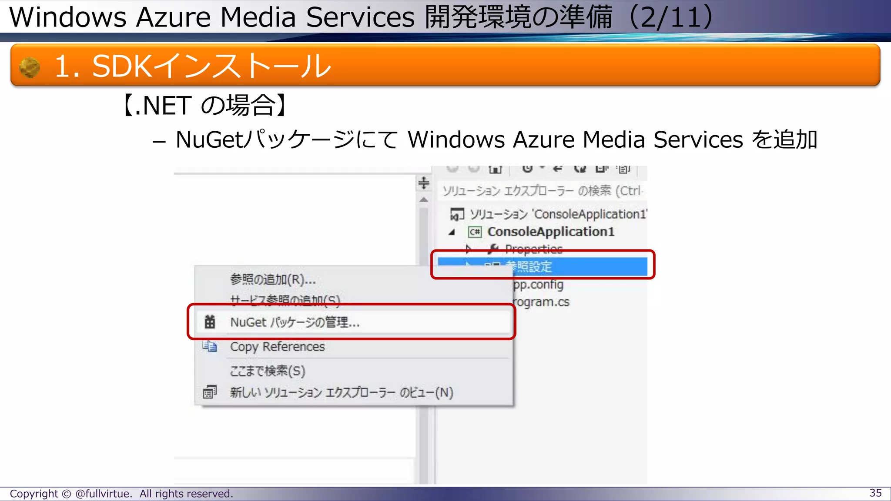Click the Show All Files toolbar icon
Image resolution: width=891 pixels, height=501 pixels.
tap(624, 169)
